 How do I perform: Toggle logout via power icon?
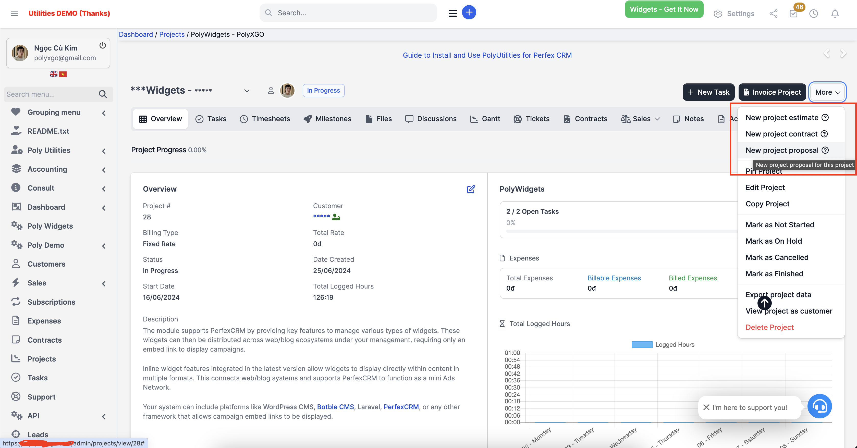point(103,46)
